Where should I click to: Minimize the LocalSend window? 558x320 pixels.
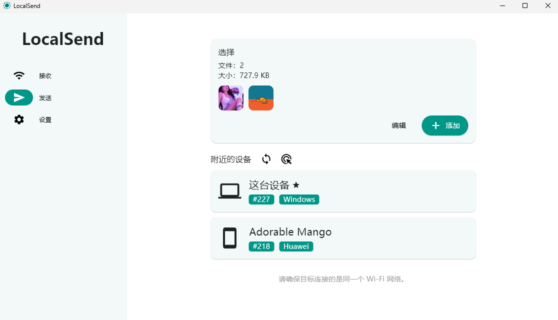pos(502,5)
